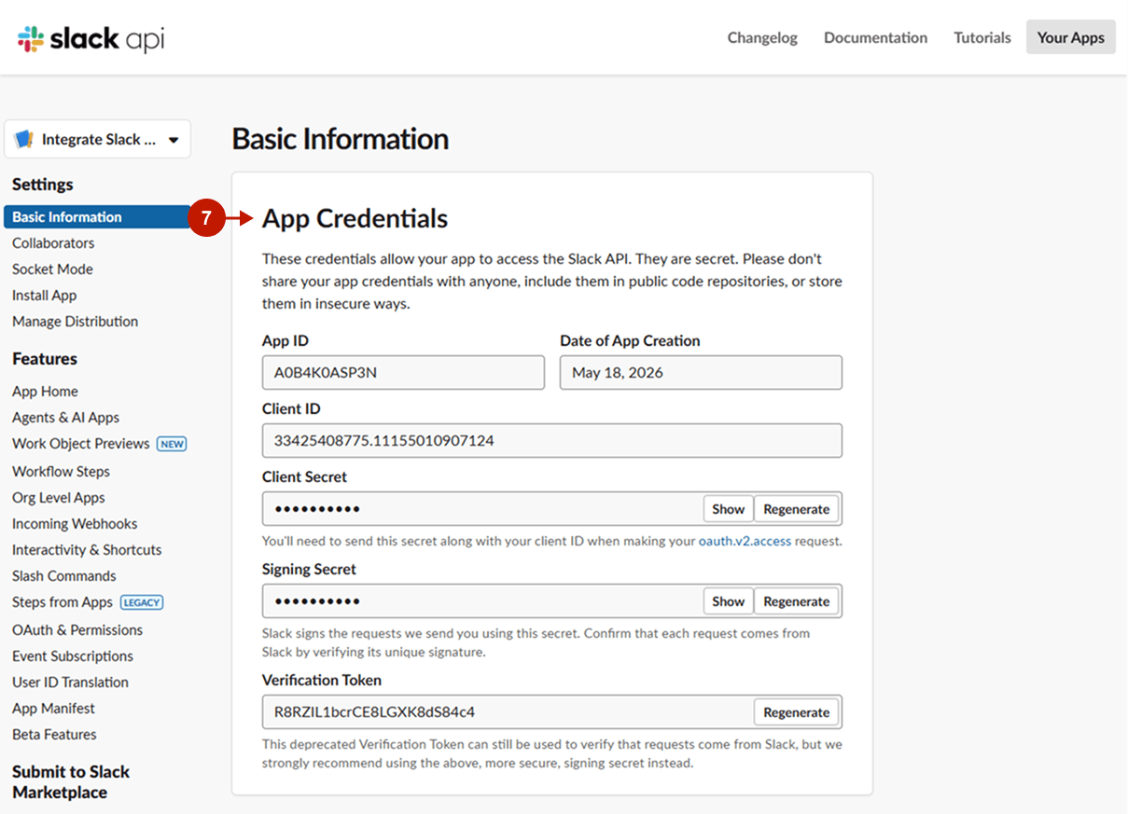
Task: Regenerate the Client Secret
Action: 796,509
